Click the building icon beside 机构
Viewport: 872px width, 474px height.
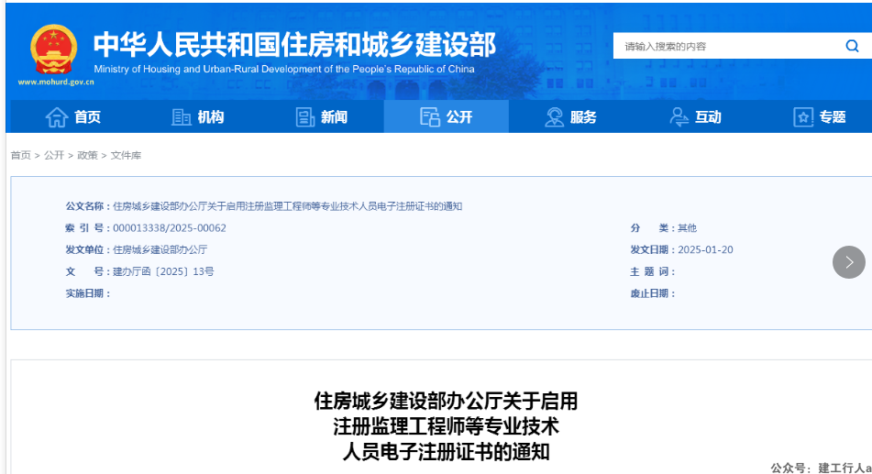182,117
